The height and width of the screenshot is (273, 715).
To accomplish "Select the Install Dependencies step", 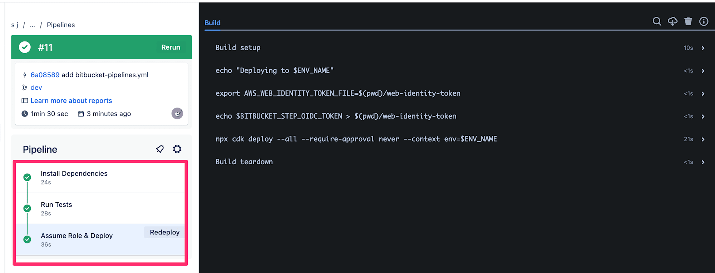I will [x=100, y=178].
